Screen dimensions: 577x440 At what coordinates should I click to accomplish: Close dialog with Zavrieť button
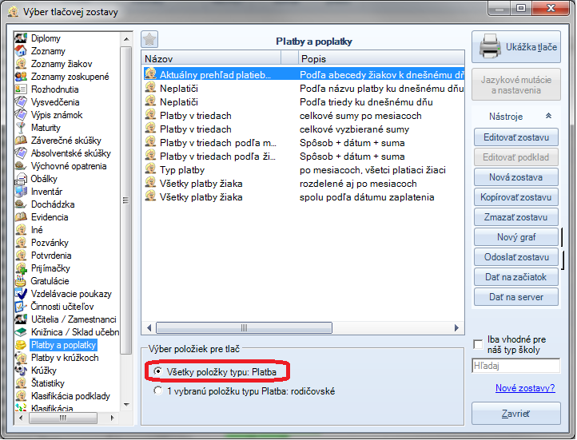[516, 414]
